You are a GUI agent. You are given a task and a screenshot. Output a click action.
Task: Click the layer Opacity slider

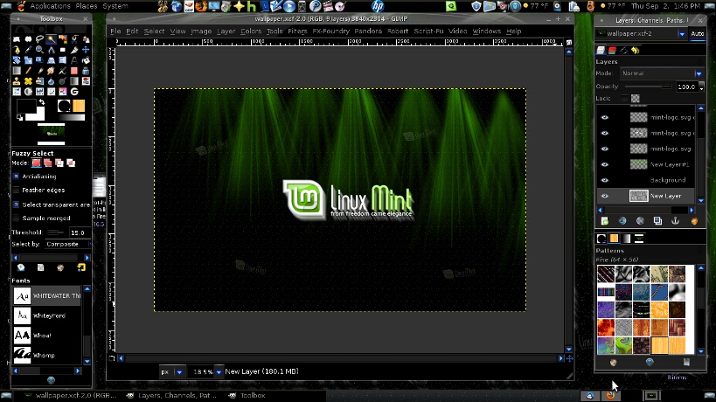(x=648, y=87)
